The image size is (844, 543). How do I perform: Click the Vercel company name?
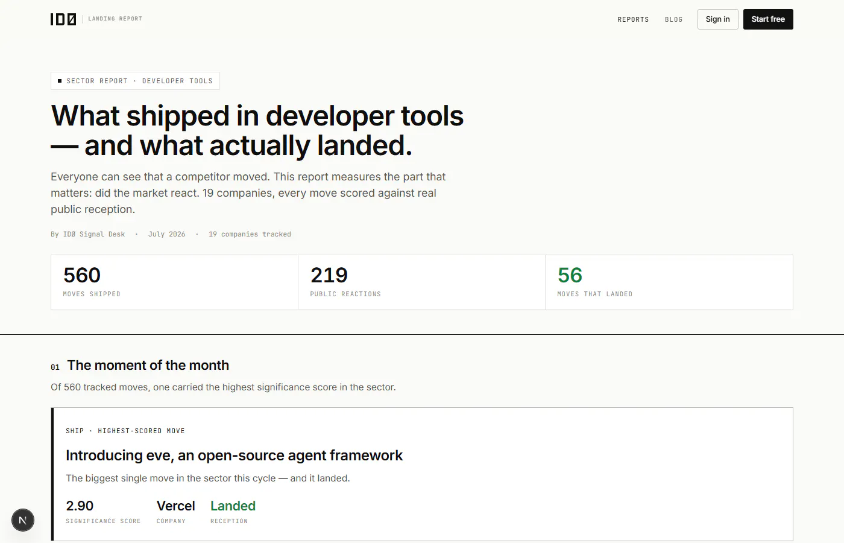click(x=176, y=506)
